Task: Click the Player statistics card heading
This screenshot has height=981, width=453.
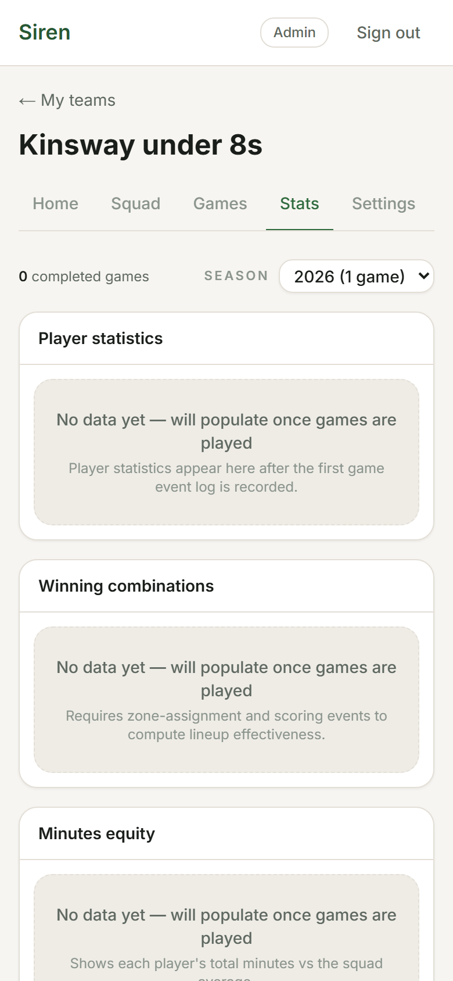Action: coord(100,339)
